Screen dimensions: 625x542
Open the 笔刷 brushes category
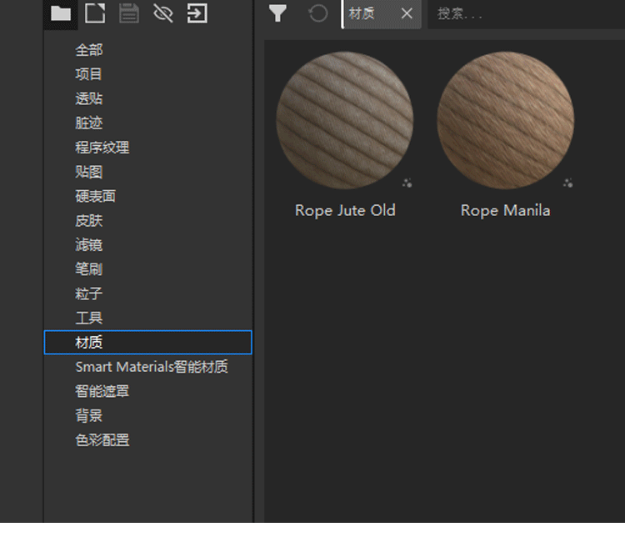(89, 269)
